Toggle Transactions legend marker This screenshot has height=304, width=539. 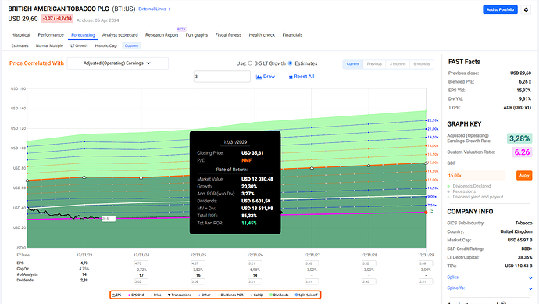170,295
